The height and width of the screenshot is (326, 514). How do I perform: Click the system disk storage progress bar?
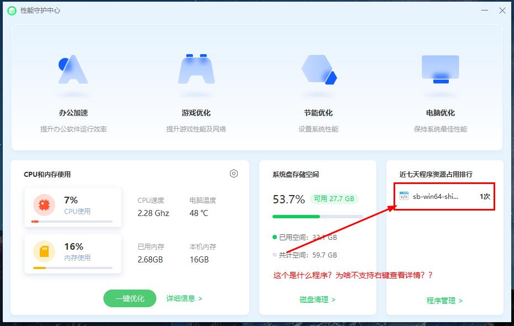pos(317,217)
